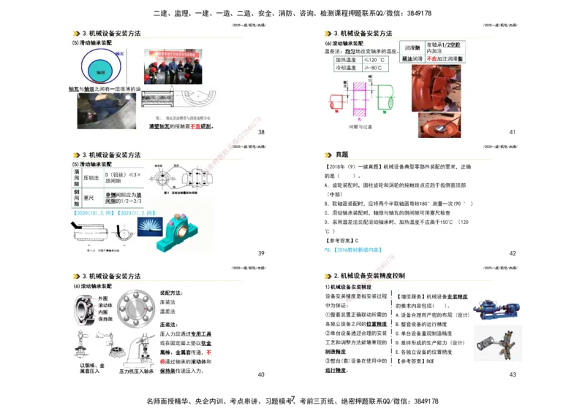Click the heading 装配方法:

point(171,293)
